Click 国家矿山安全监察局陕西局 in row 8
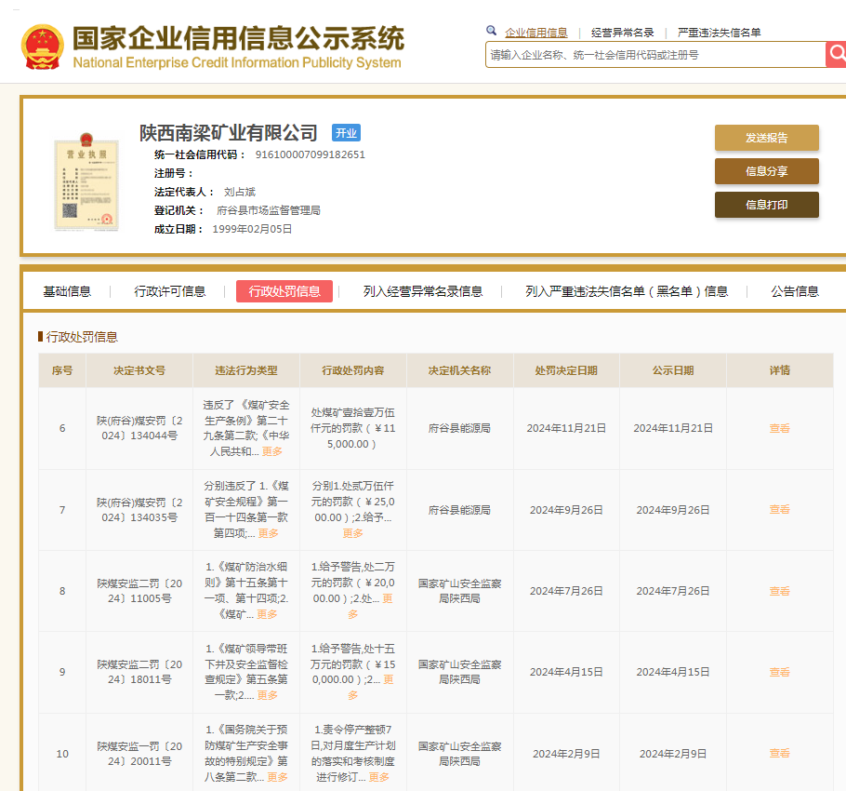This screenshot has width=846, height=791. (459, 591)
